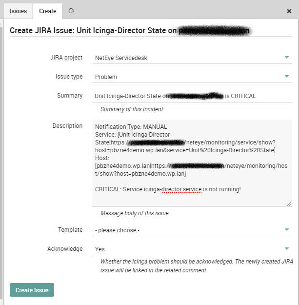Click the 'Message body of this issue' hint

point(134,213)
